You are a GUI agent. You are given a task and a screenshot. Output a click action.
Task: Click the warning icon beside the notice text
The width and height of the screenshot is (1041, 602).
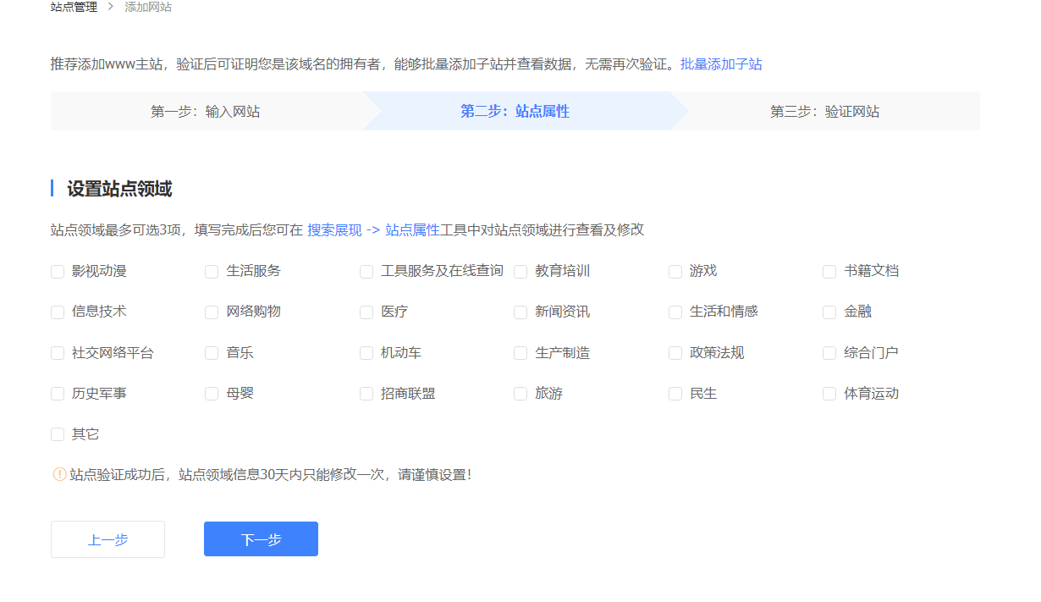click(x=56, y=474)
